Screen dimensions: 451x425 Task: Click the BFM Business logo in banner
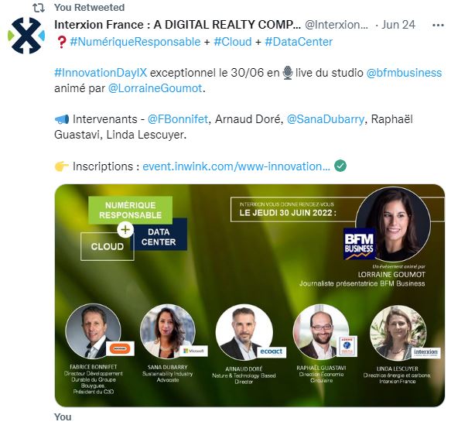coord(359,244)
